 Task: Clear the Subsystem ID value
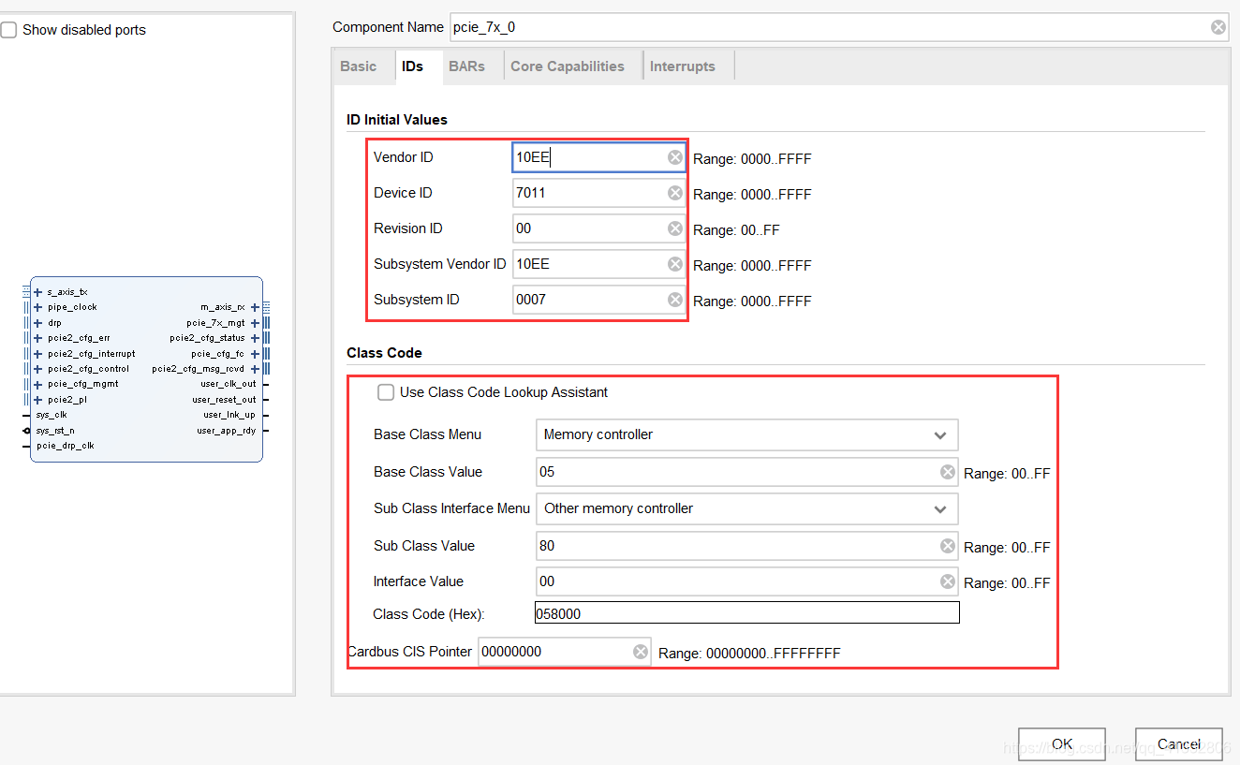[675, 300]
